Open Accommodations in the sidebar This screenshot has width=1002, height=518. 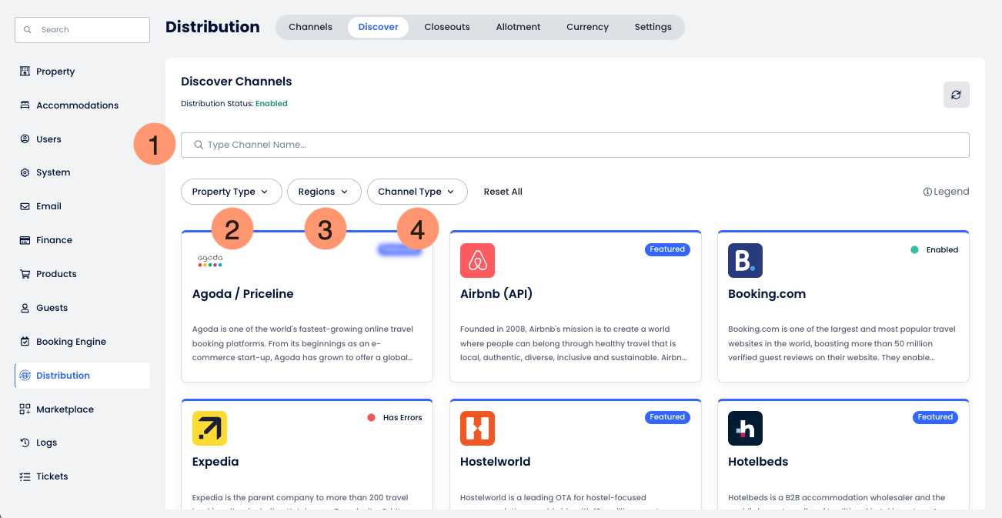pos(82,105)
